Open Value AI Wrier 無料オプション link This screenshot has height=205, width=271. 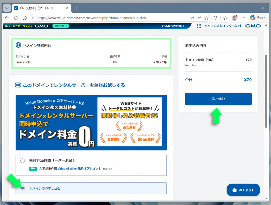pyautogui.click(x=79, y=168)
